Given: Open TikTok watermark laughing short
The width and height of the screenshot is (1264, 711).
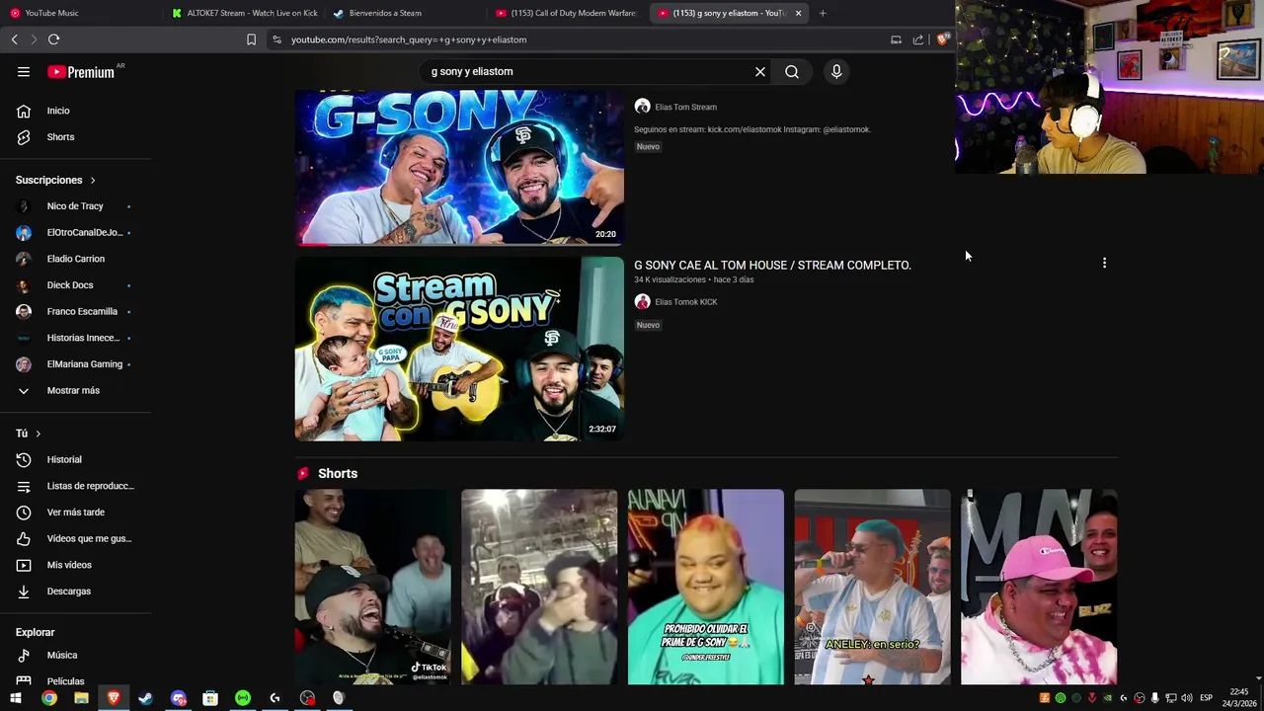Looking at the screenshot, I should point(372,587).
